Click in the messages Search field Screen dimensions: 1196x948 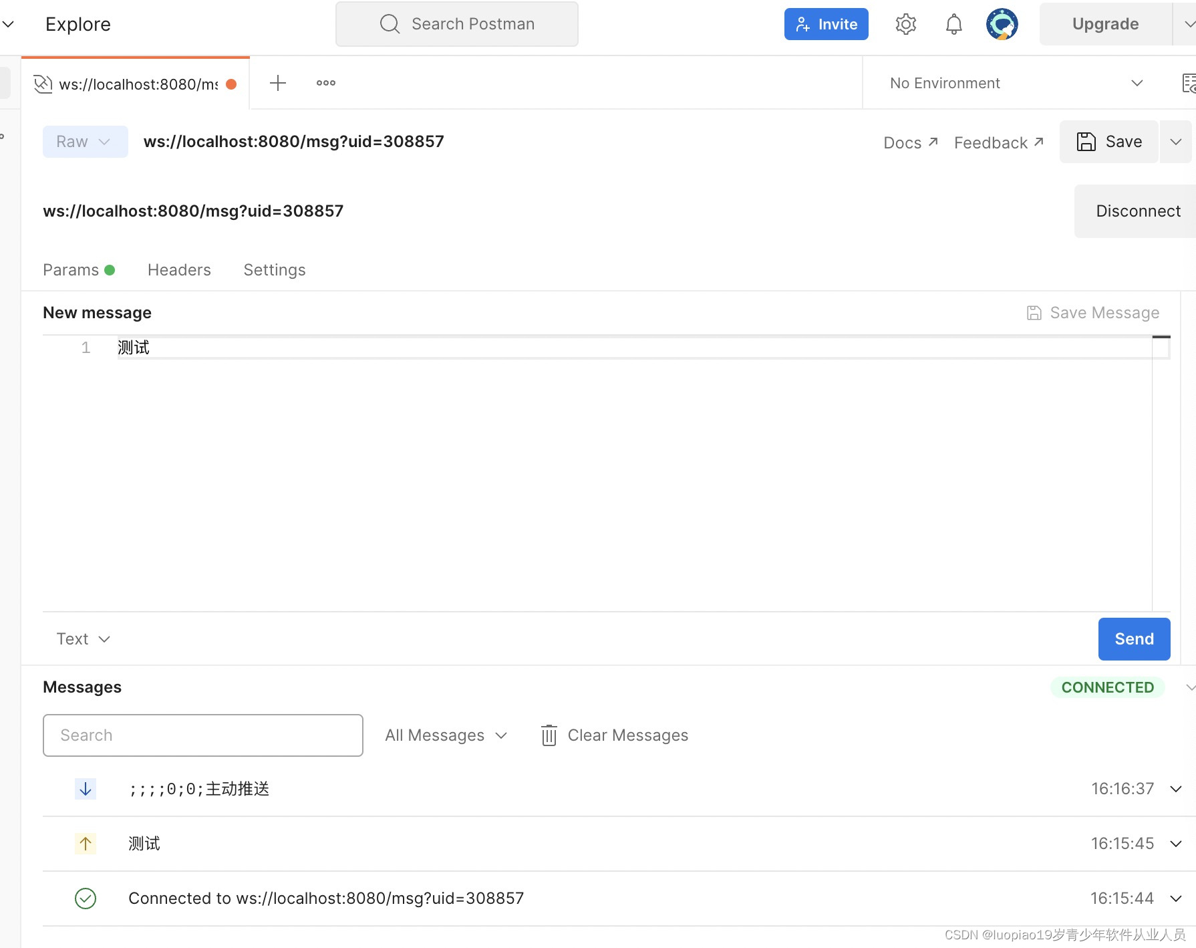pyautogui.click(x=202, y=735)
